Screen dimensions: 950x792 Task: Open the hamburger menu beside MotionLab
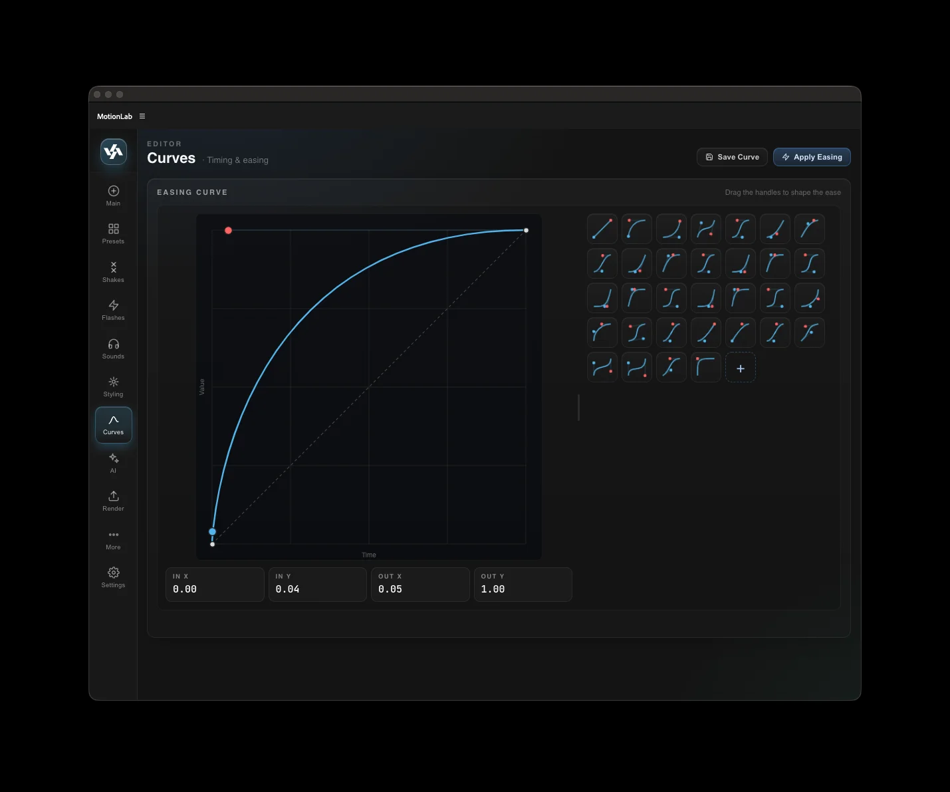pyautogui.click(x=142, y=116)
